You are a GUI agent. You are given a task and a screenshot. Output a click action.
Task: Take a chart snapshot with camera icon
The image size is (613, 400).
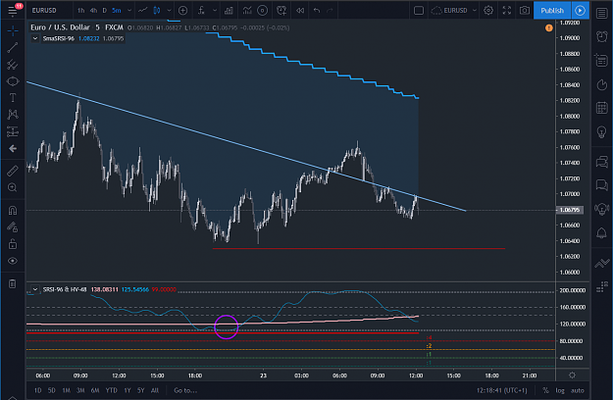[525, 11]
